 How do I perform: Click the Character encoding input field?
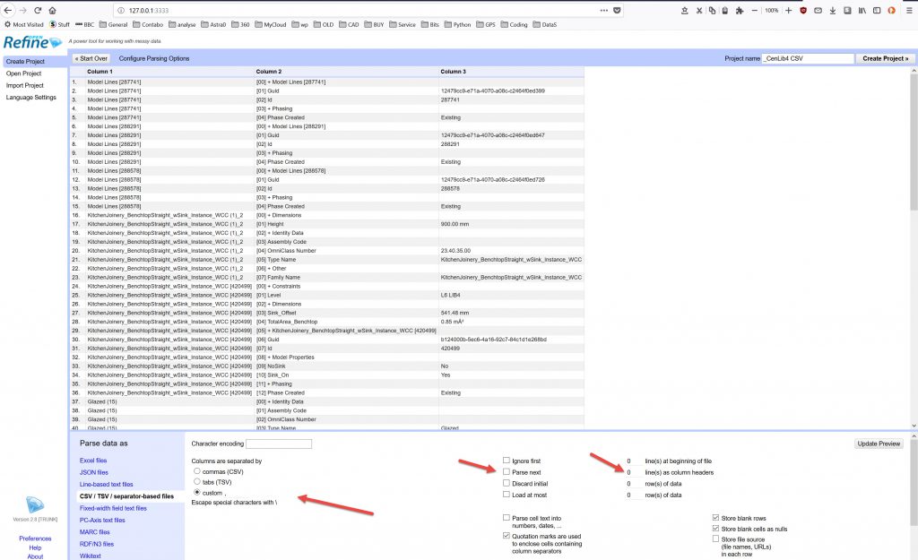279,444
